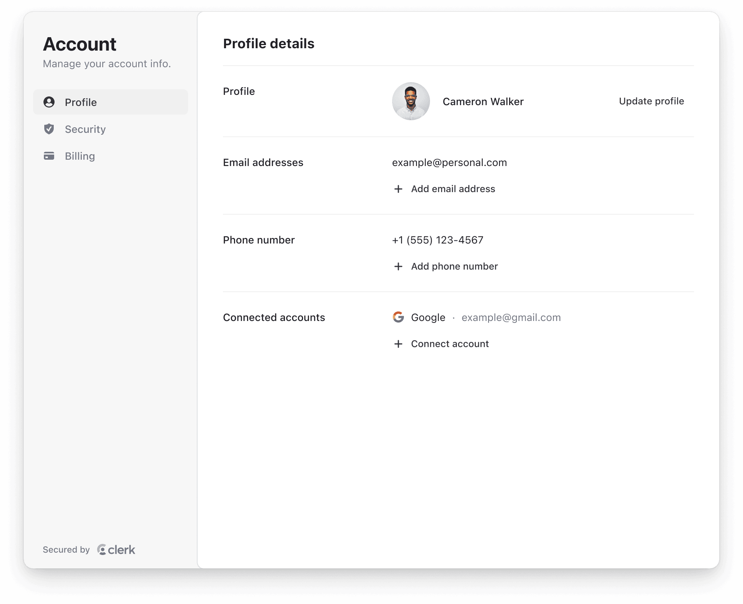The height and width of the screenshot is (604, 743).
Task: Switch to the Billing section
Action: 80,156
